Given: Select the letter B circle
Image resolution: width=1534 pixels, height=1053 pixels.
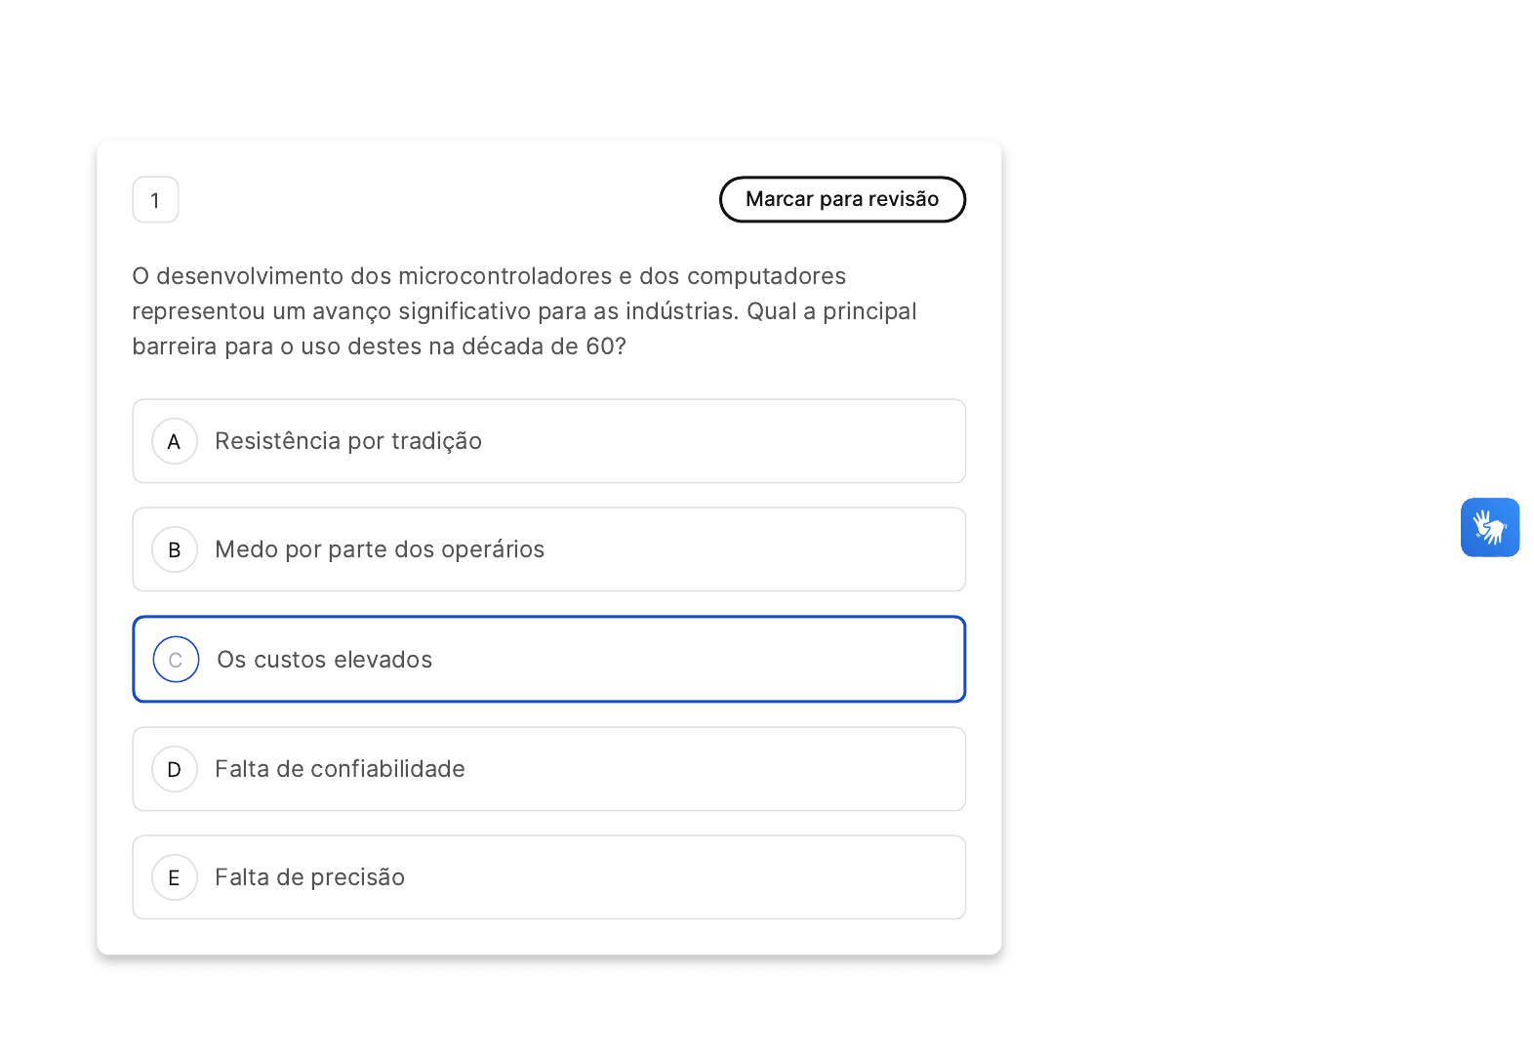Looking at the screenshot, I should tap(175, 549).
